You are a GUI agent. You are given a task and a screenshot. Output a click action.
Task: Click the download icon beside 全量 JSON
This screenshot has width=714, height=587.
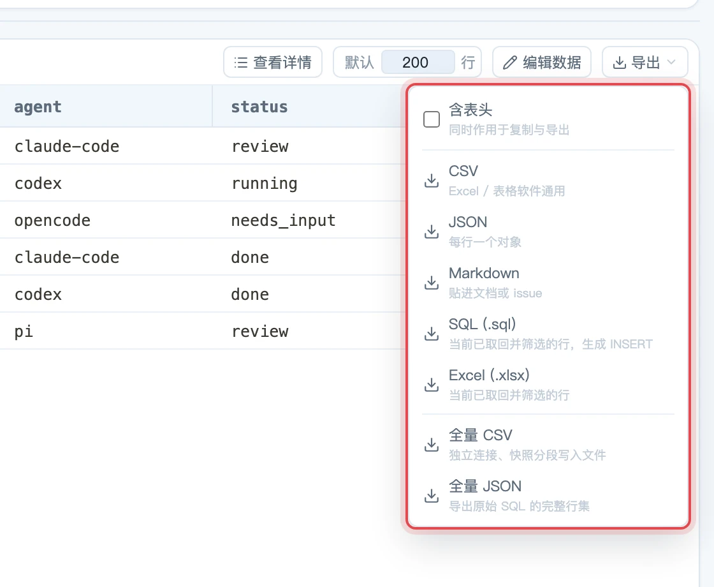[x=431, y=496]
